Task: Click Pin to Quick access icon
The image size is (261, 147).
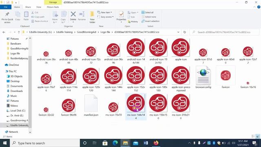Action: coord(7,17)
